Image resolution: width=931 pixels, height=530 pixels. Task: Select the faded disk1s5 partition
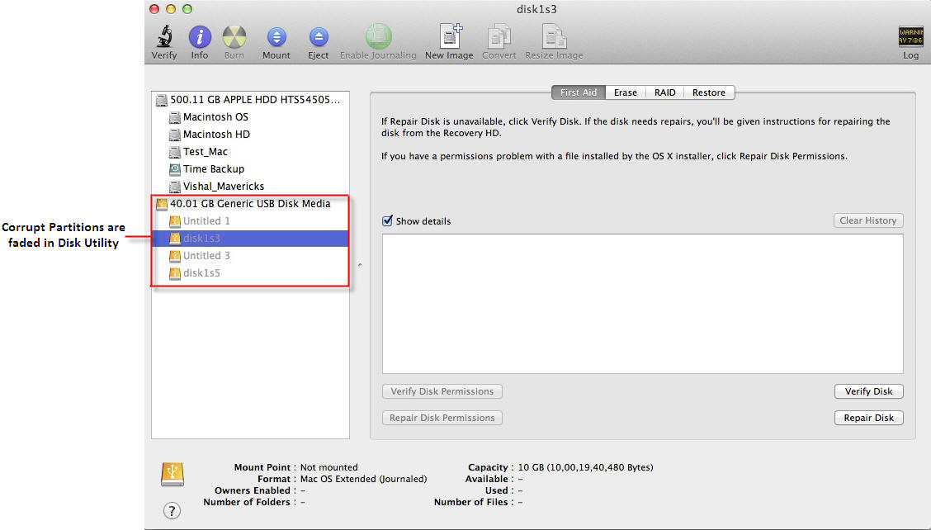[x=250, y=272]
